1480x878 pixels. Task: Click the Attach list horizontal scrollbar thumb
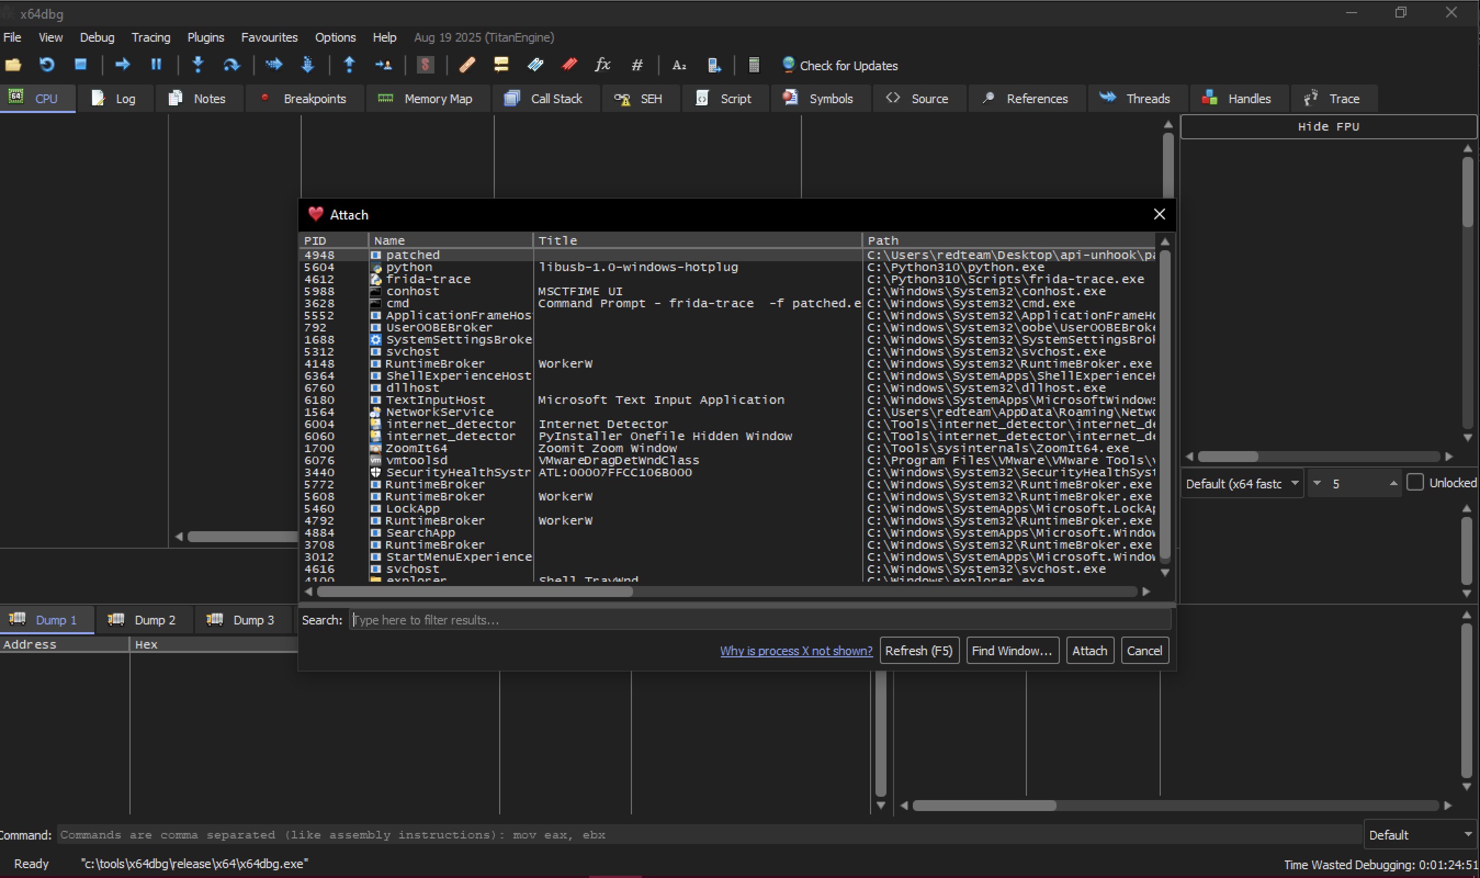475,592
